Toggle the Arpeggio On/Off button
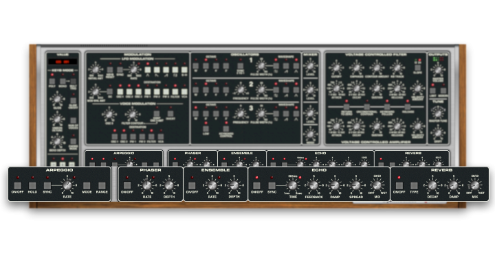Viewport: 495px width, 262px height. pyautogui.click(x=17, y=185)
